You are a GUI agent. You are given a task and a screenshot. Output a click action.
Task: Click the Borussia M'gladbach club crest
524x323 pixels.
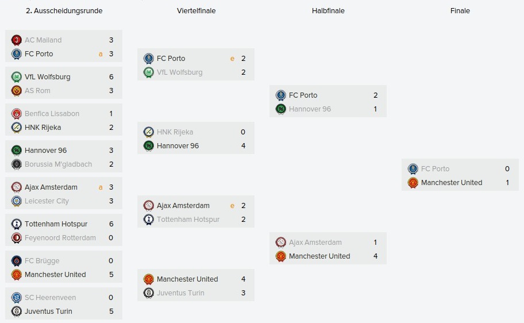tap(16, 164)
